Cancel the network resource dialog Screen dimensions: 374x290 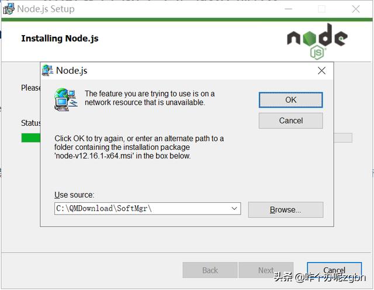click(x=291, y=120)
